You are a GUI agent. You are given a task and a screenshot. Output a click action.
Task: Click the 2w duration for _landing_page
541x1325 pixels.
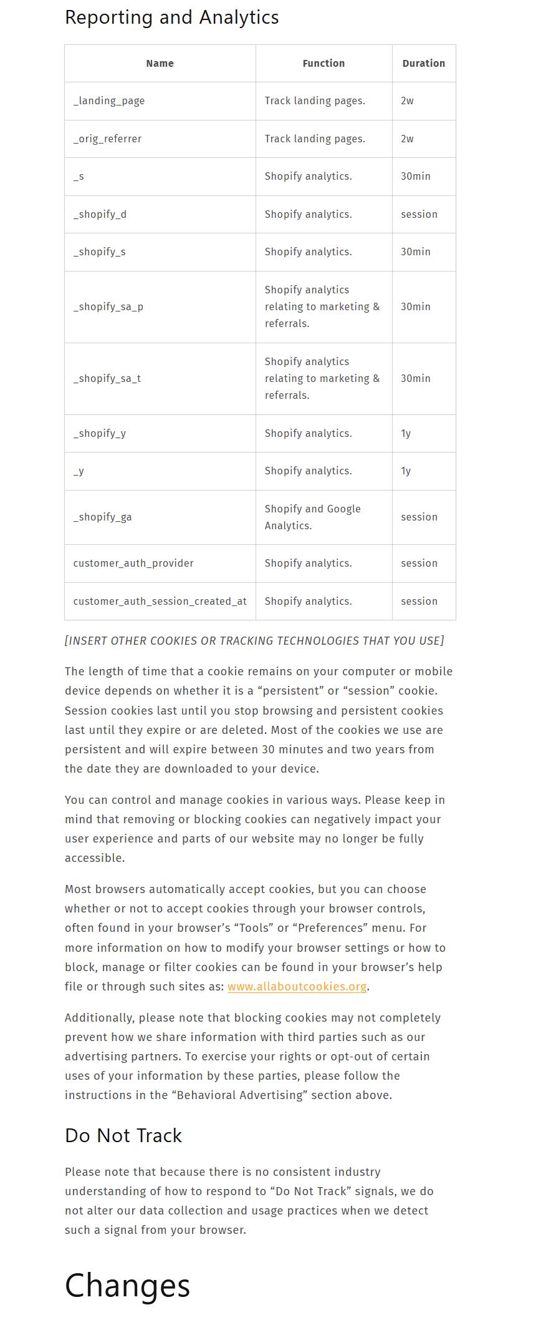[407, 101]
